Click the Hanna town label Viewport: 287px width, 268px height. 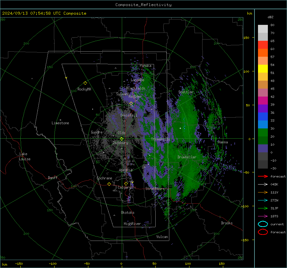(223, 142)
